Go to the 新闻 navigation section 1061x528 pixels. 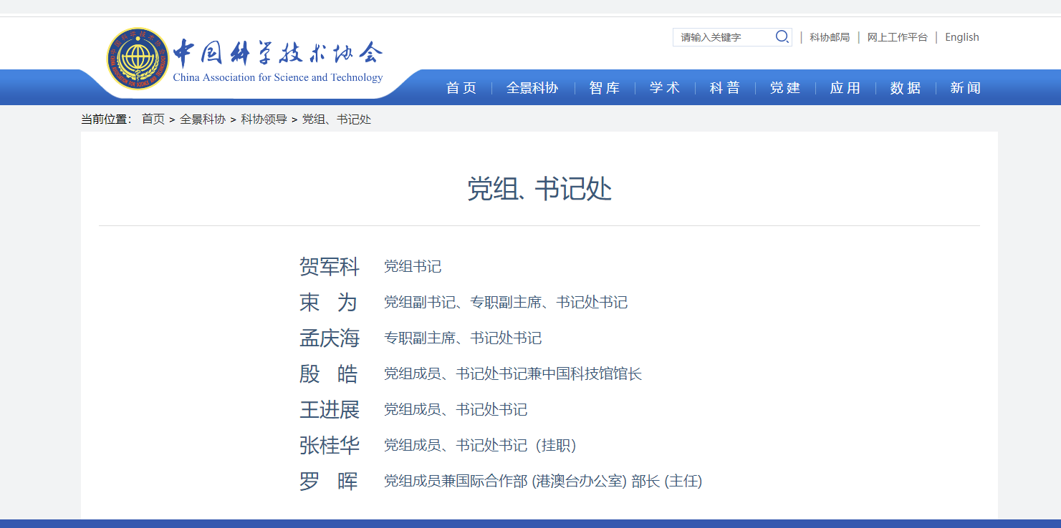click(x=966, y=88)
